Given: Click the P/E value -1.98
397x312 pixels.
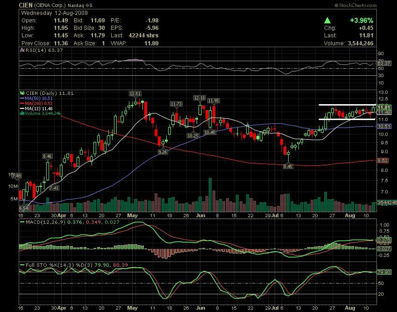Looking at the screenshot, I should tap(152, 21).
